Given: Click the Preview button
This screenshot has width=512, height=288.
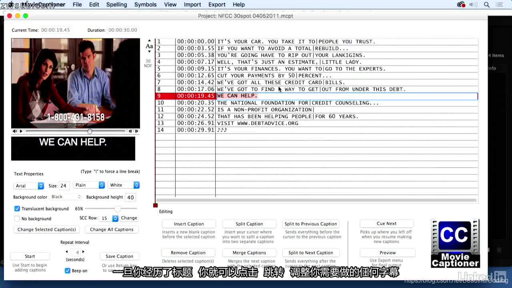Looking at the screenshot, I should click(388, 253).
